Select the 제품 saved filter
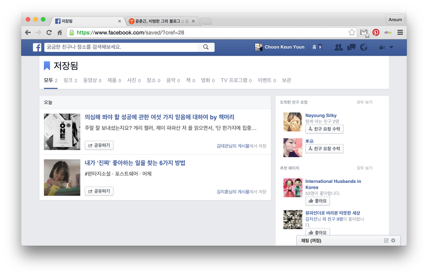 tap(114, 81)
